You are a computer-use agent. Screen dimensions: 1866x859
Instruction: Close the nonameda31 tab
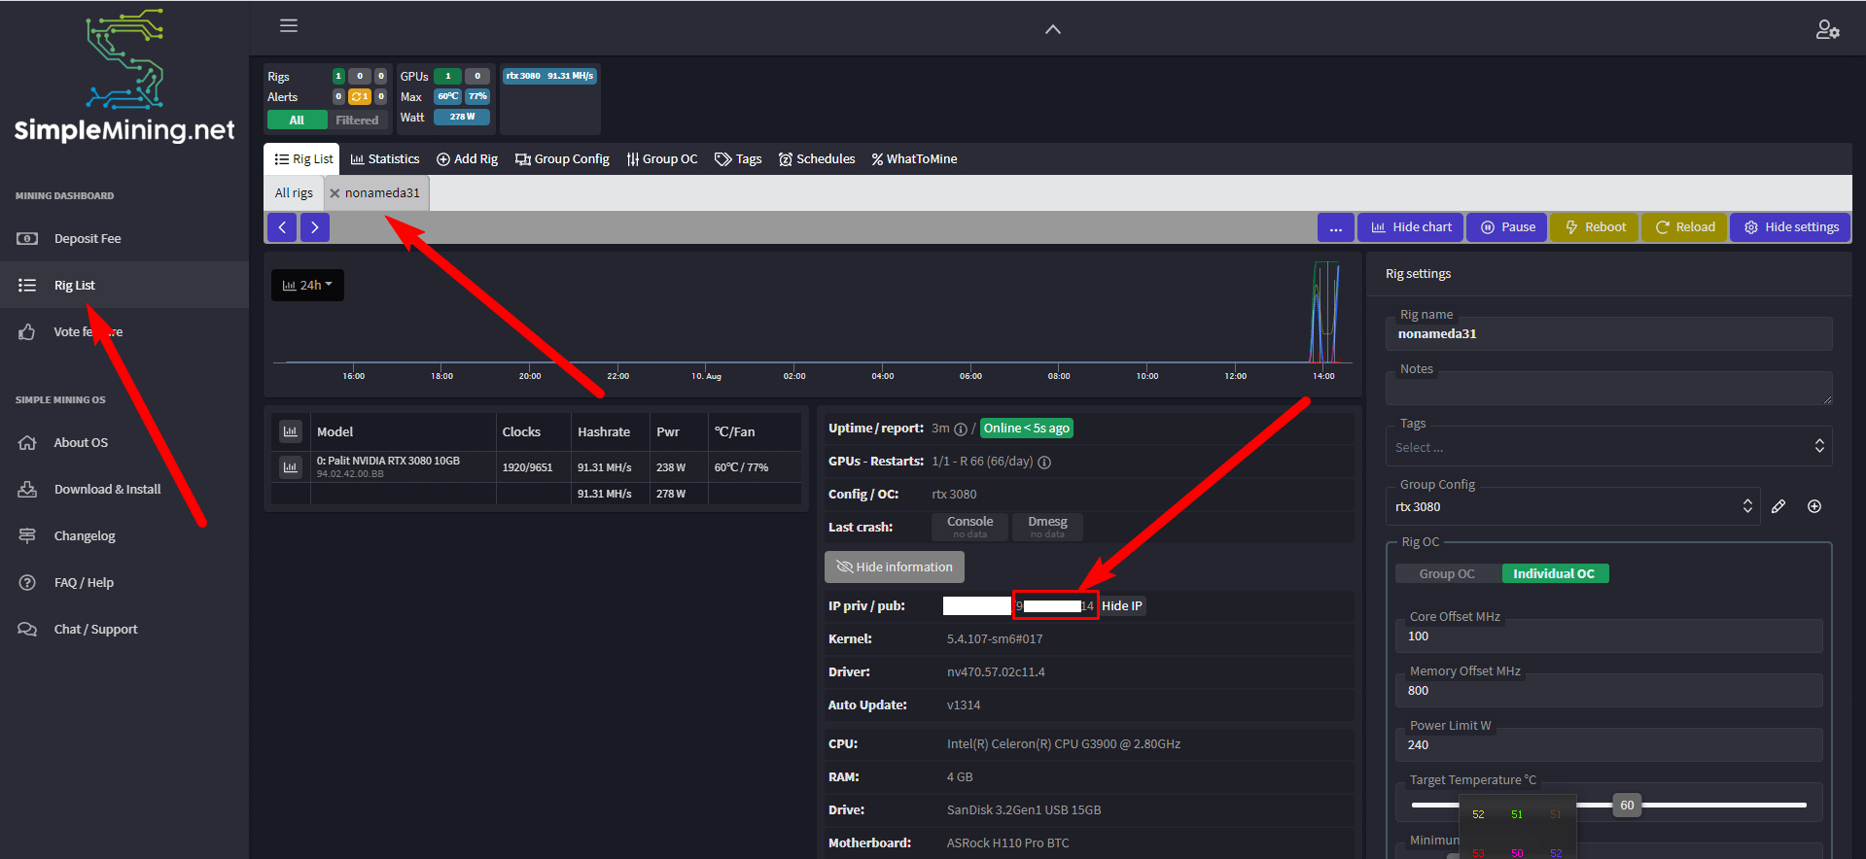334,193
